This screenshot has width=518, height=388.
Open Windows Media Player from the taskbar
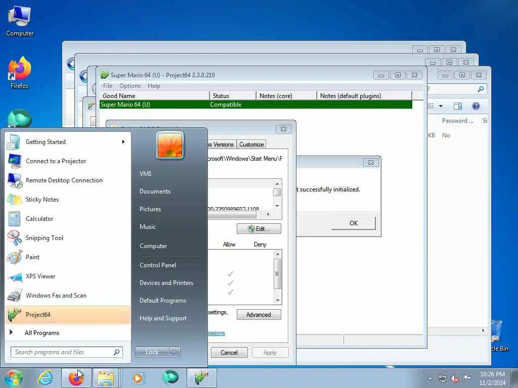tap(138, 378)
